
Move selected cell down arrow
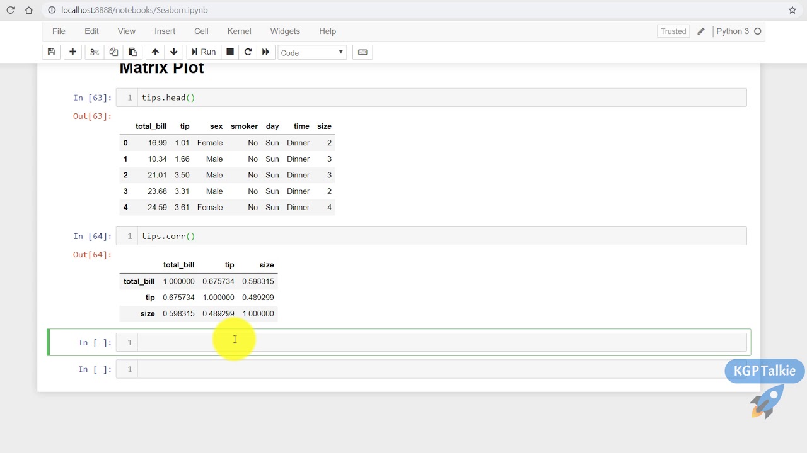click(x=174, y=52)
